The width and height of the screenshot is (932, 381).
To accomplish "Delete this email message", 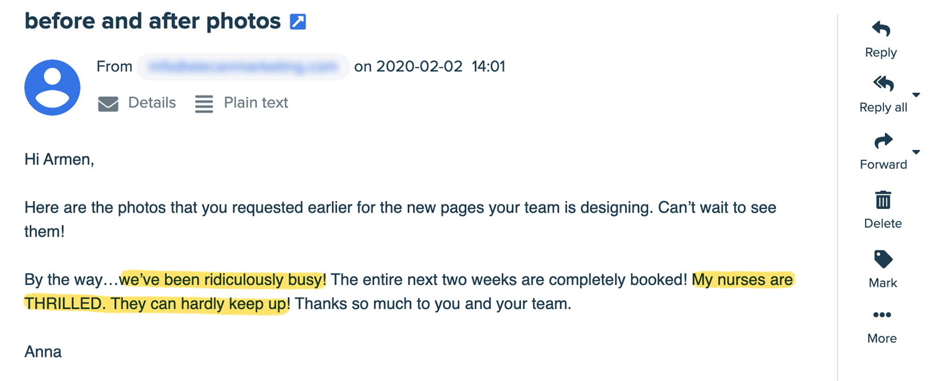I will 882,209.
